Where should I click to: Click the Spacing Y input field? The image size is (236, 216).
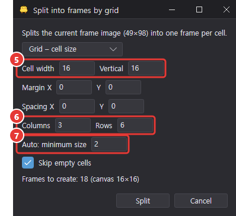tap(126, 106)
